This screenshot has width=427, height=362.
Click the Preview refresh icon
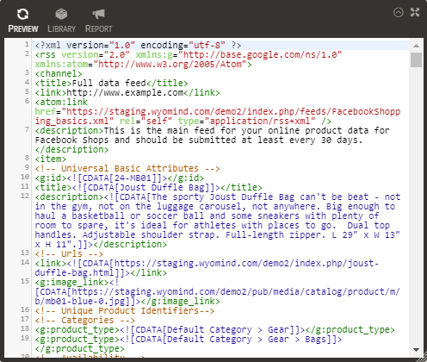pos(22,14)
